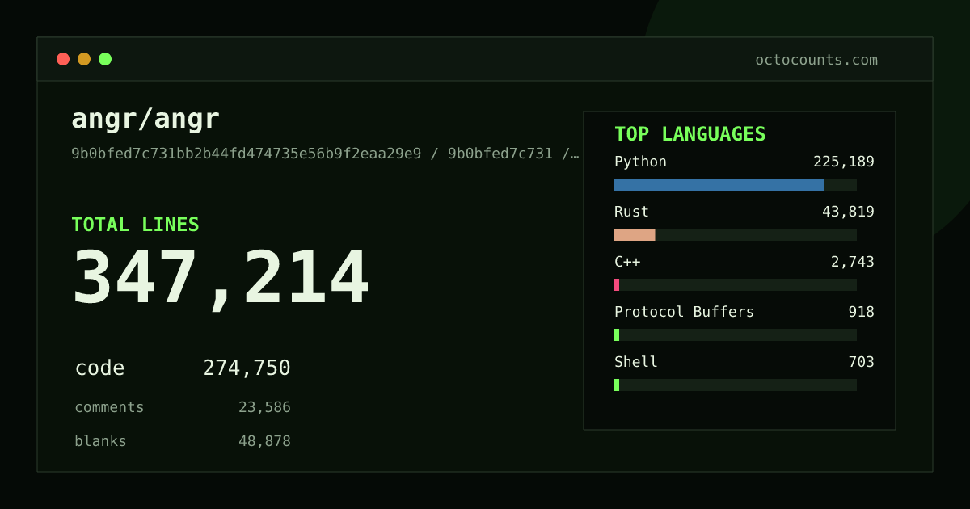970x509 pixels.
Task: Click the Rust language label
Action: [631, 212]
